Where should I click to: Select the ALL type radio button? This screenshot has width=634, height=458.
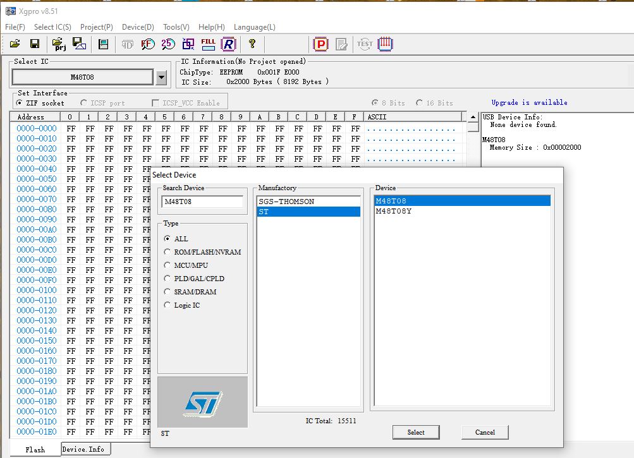pos(167,239)
